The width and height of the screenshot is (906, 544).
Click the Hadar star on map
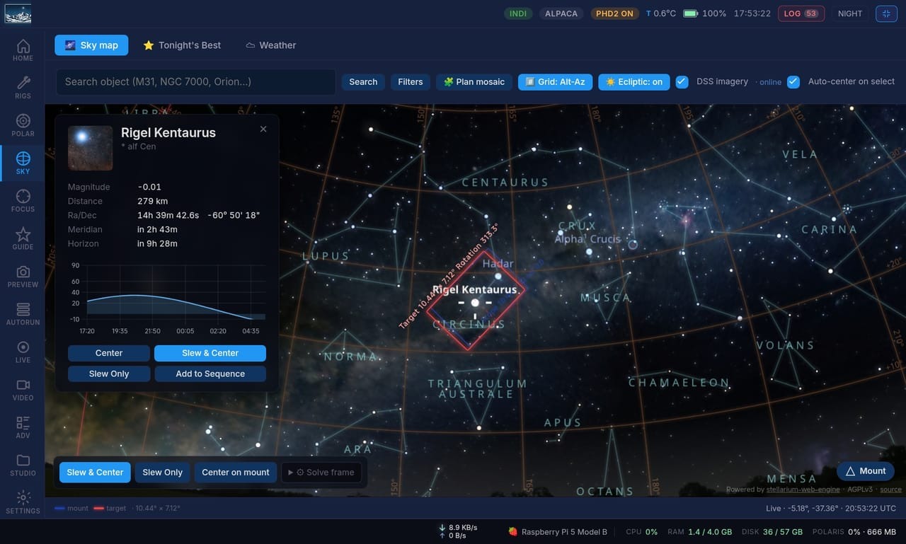(x=498, y=276)
